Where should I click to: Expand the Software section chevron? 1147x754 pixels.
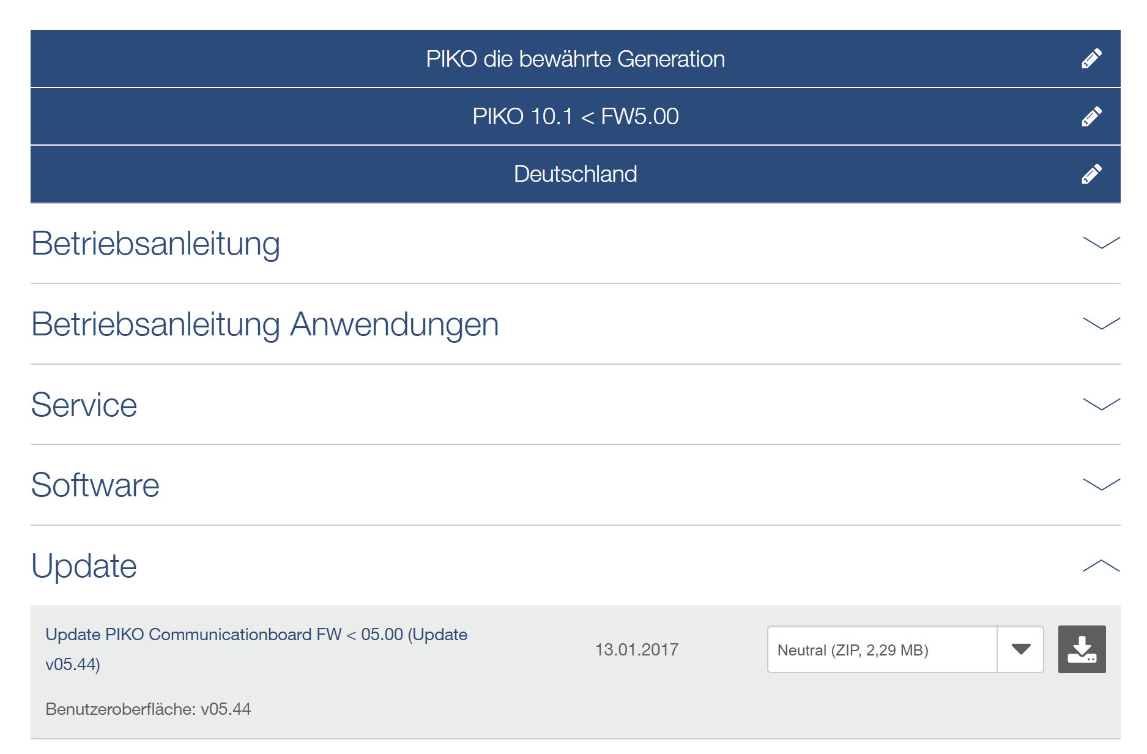pyautogui.click(x=1101, y=485)
